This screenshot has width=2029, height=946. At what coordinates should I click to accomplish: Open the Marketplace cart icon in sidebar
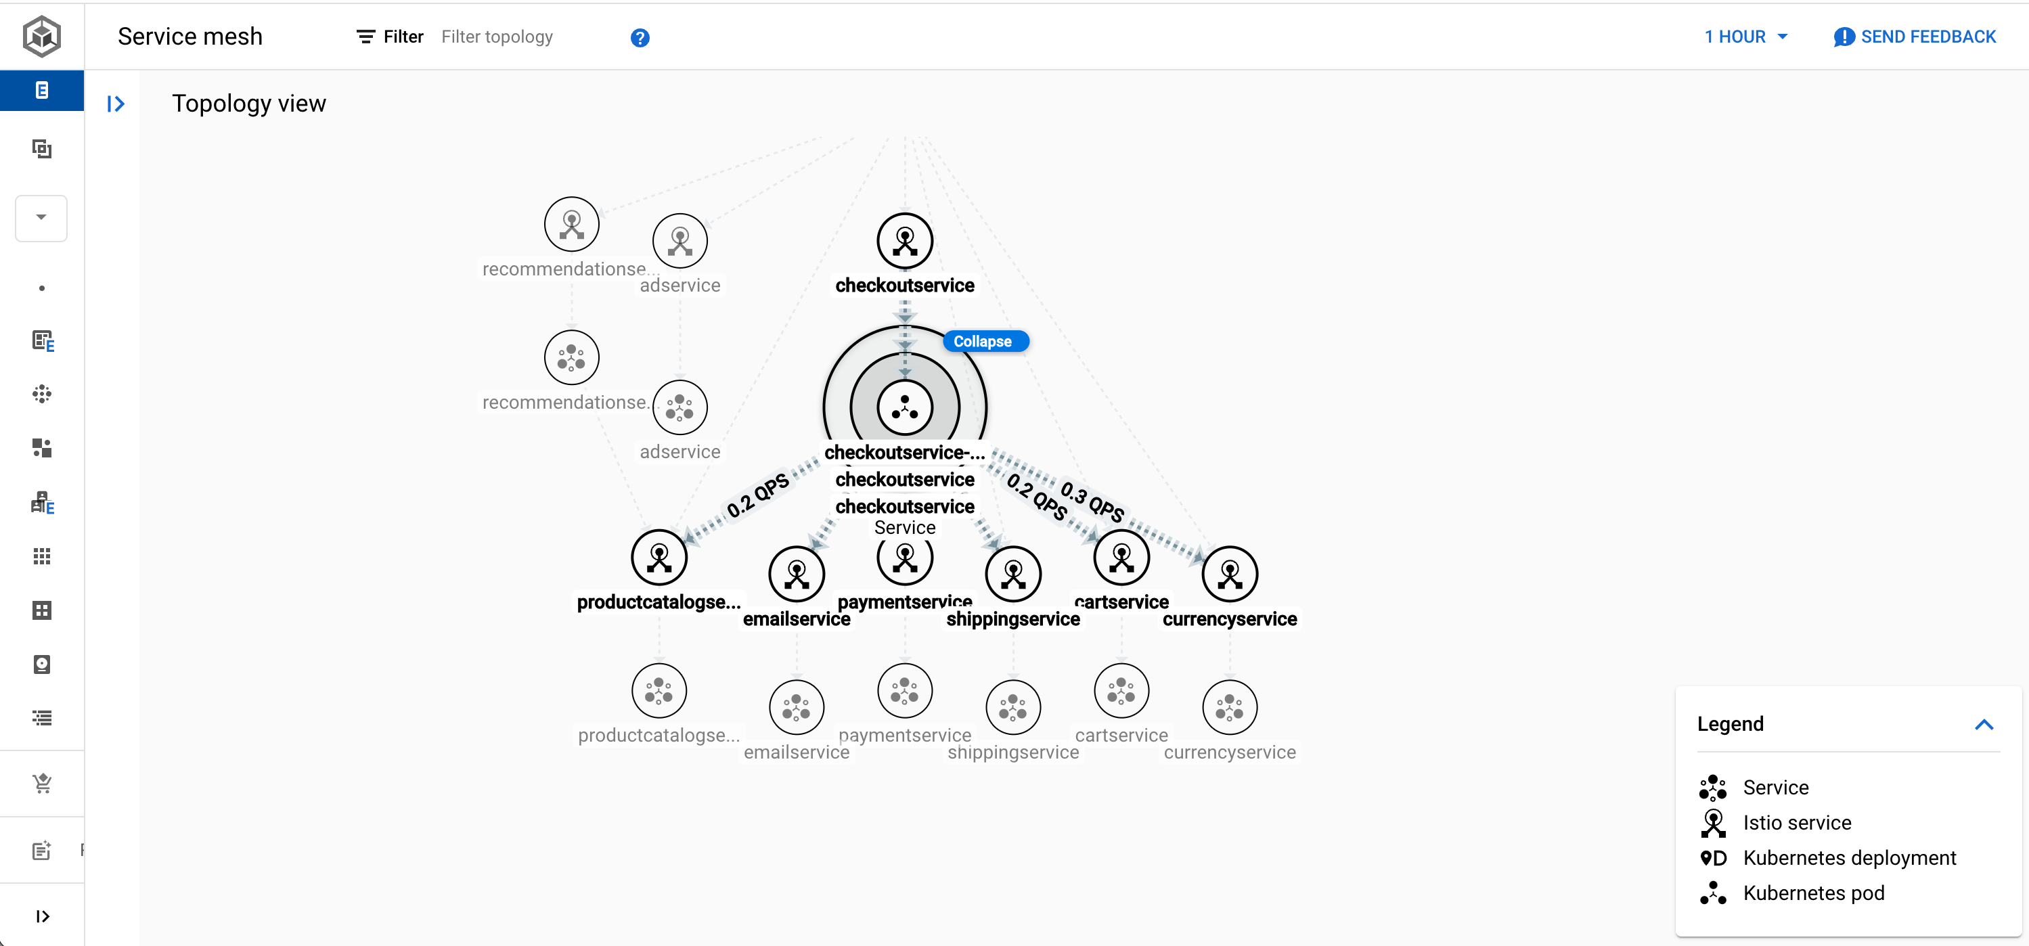coord(42,782)
